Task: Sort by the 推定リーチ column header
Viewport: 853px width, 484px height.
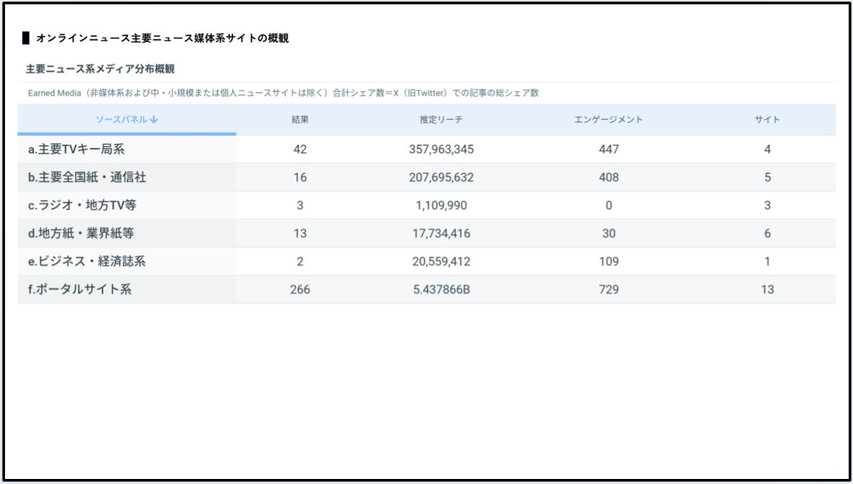Action: coord(441,120)
